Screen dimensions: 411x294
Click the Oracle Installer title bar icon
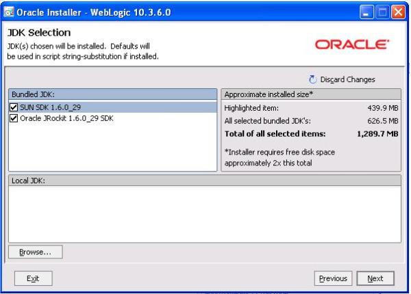coord(8,12)
